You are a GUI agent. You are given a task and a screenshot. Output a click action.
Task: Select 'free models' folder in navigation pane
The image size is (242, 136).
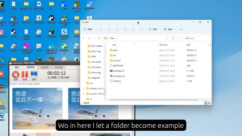pyautogui.click(x=95, y=46)
